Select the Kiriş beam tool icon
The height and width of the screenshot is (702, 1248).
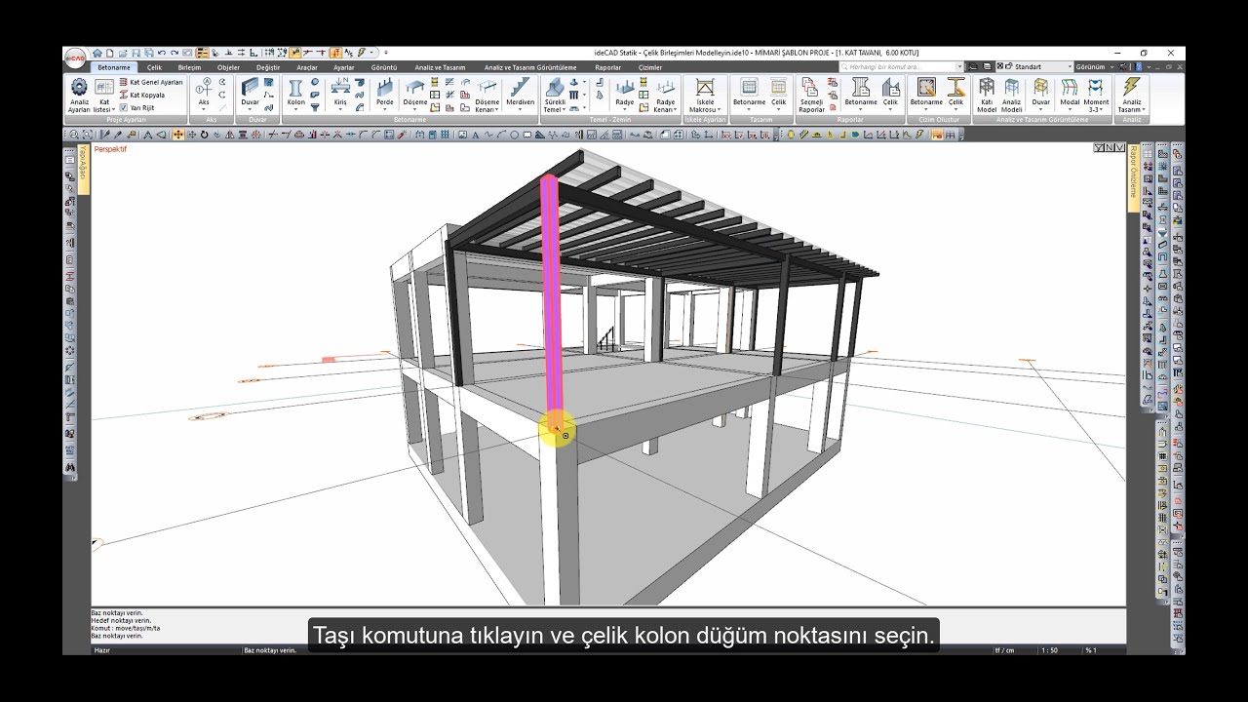tap(340, 88)
